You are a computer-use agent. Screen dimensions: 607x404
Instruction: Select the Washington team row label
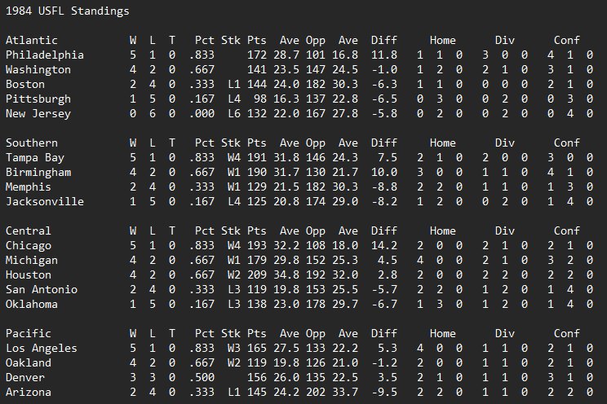pos(38,69)
